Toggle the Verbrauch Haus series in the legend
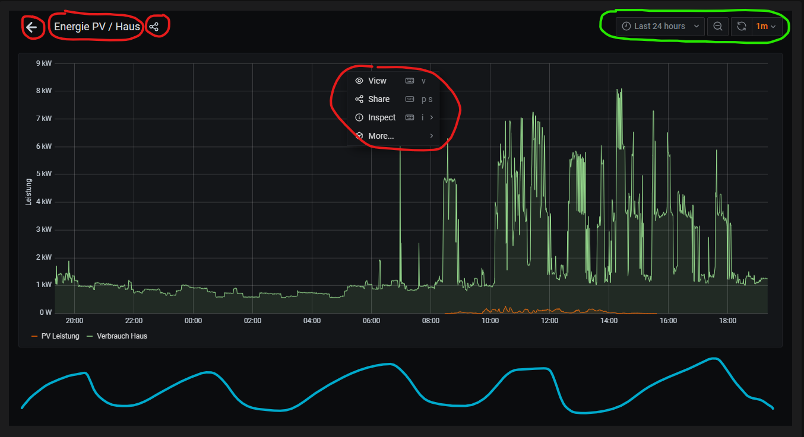The width and height of the screenshot is (804, 437). [122, 336]
